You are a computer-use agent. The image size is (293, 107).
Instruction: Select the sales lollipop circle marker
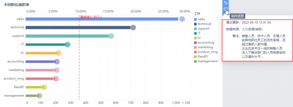pos(182,19)
